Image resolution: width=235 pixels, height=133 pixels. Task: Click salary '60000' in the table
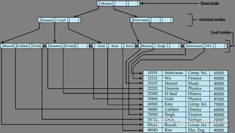[219, 110]
